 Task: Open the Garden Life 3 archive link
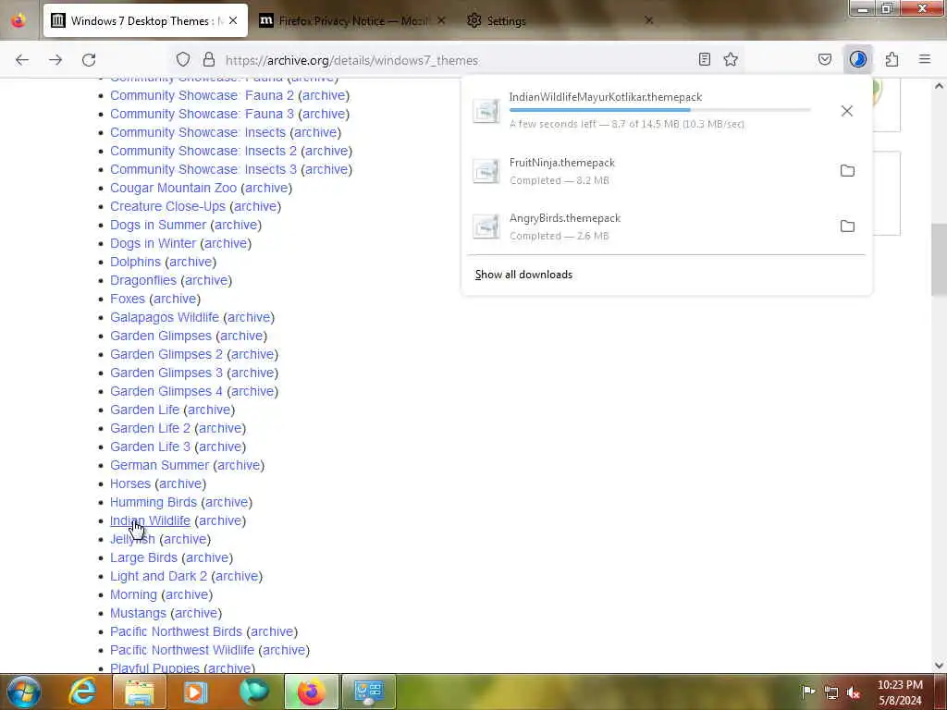click(220, 447)
